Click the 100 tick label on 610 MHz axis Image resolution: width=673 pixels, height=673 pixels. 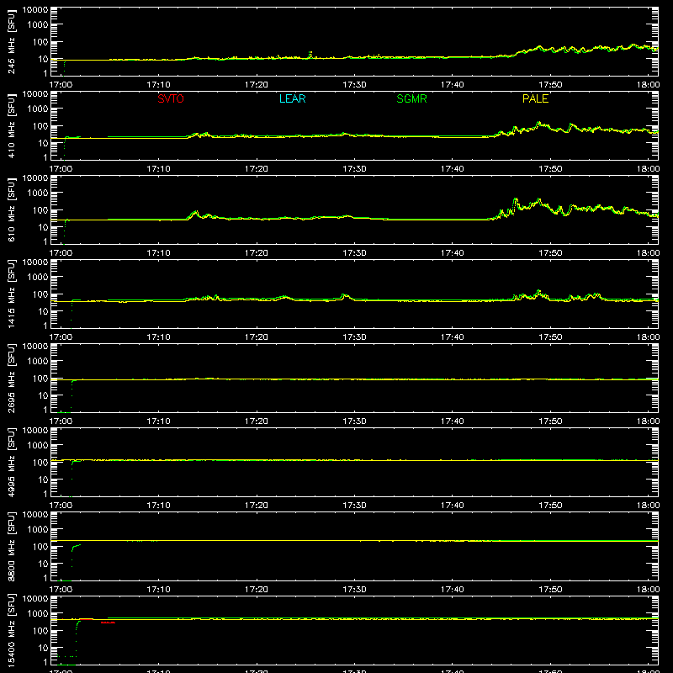tap(40, 210)
